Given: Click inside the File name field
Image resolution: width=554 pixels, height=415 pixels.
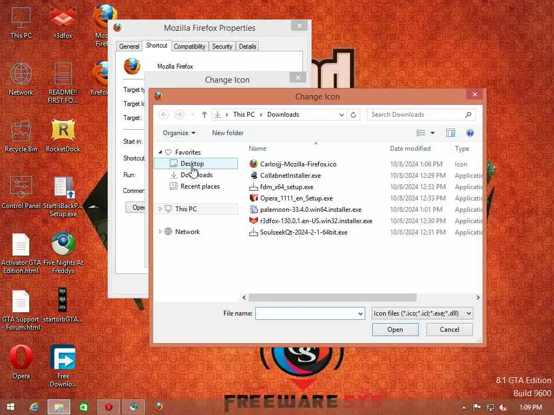Looking at the screenshot, I should (306, 313).
